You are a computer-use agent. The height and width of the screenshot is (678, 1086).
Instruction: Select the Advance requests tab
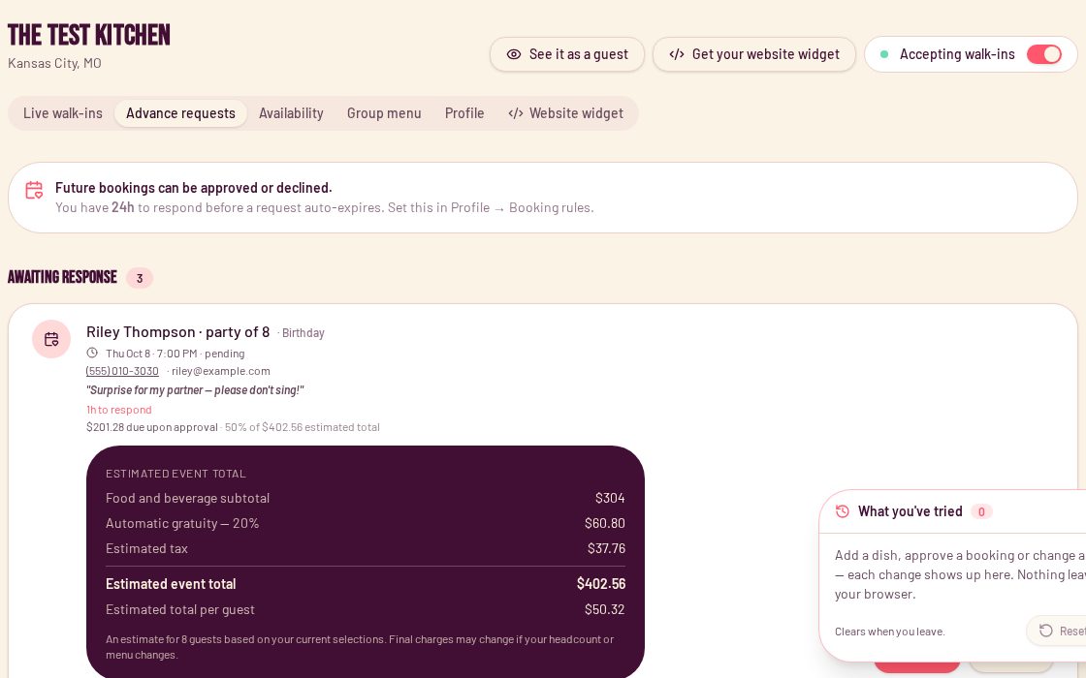(x=180, y=112)
